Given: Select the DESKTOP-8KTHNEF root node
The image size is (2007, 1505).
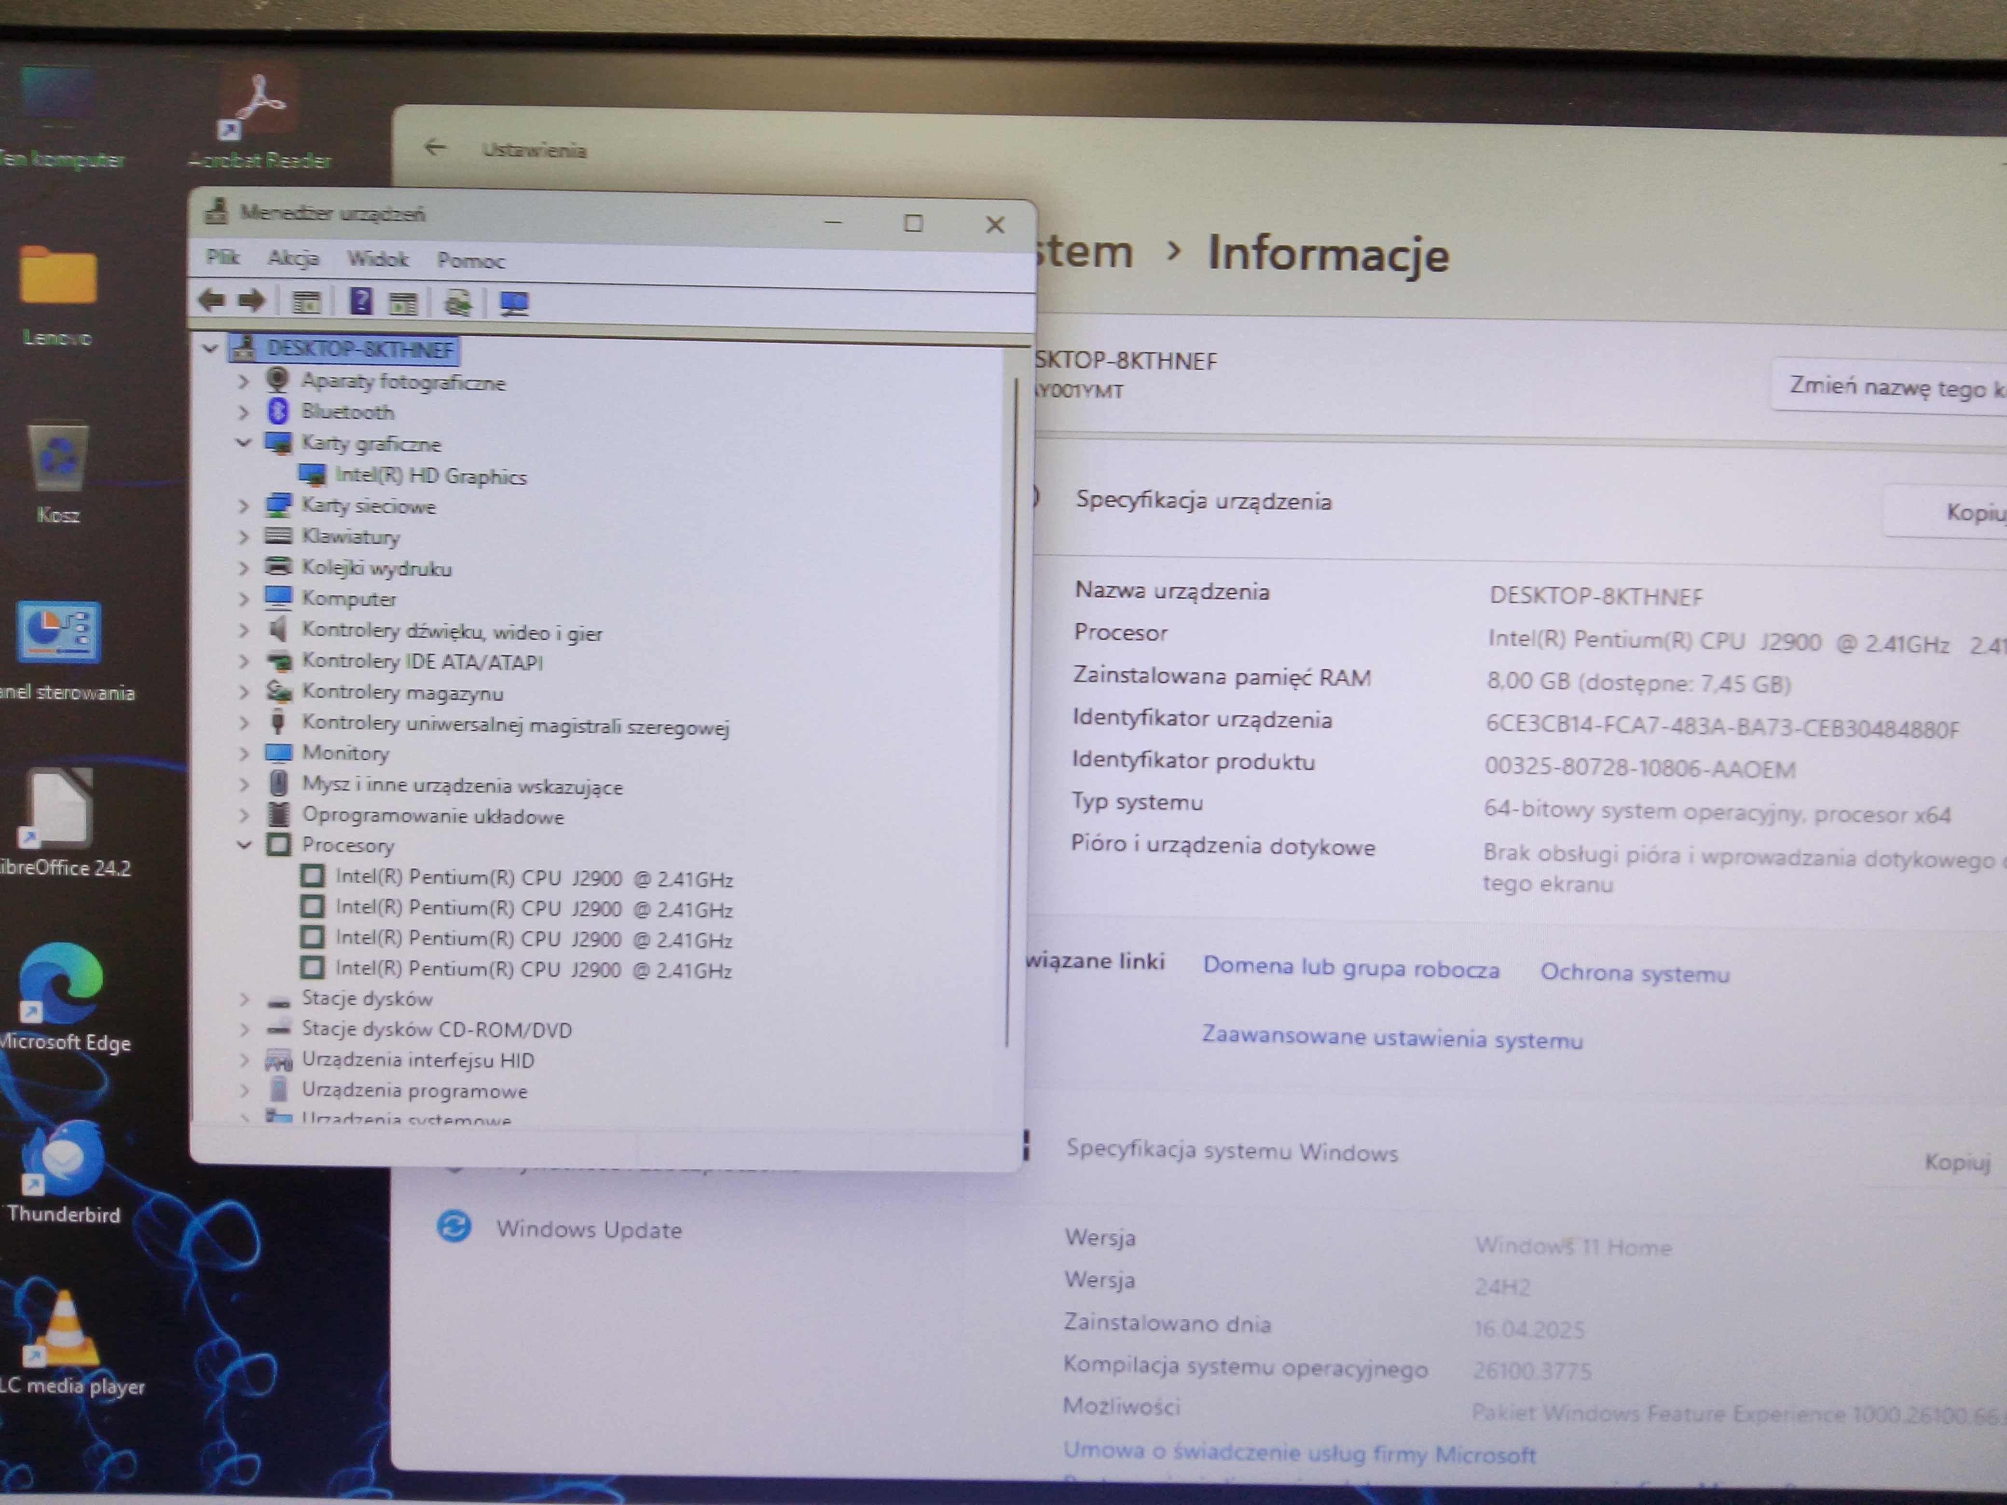Looking at the screenshot, I should point(359,348).
